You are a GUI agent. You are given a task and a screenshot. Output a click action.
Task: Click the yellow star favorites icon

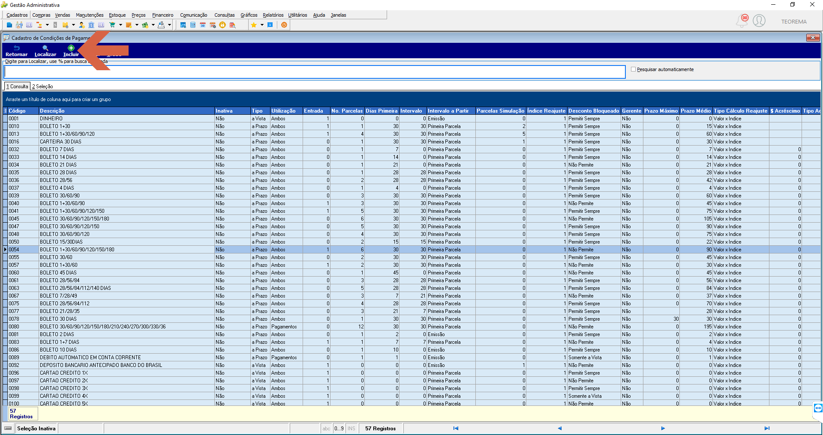254,25
